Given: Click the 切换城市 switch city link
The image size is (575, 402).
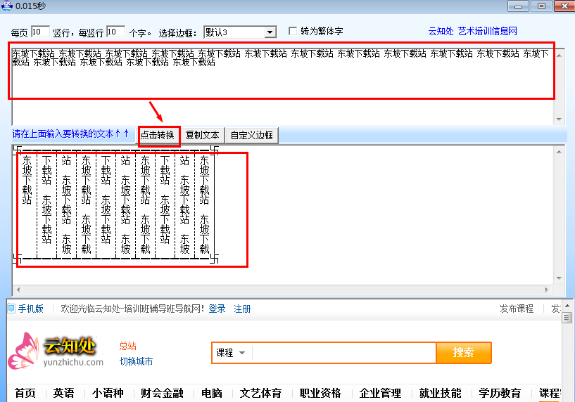Looking at the screenshot, I should [136, 362].
